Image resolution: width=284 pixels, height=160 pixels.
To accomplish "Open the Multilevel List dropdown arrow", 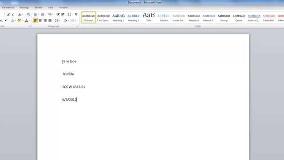I will pyautogui.click(x=52, y=15).
